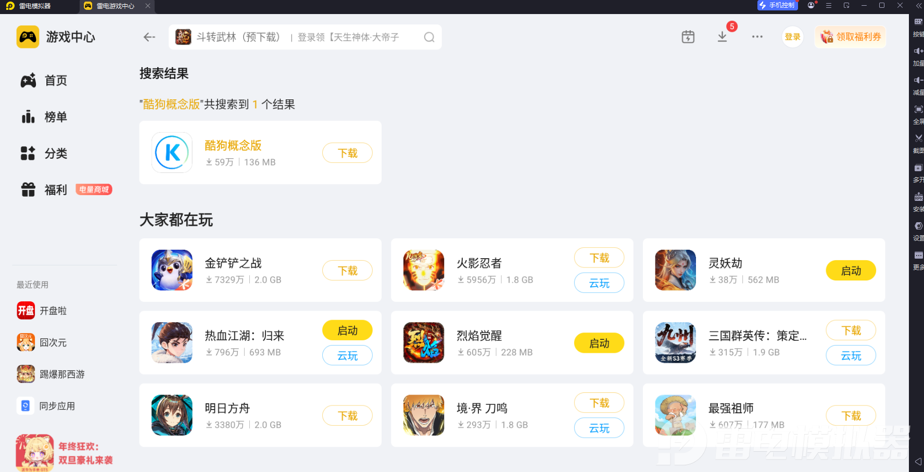Click 云玩 for 火影忍者
Image resolution: width=924 pixels, height=472 pixels.
coord(599,283)
